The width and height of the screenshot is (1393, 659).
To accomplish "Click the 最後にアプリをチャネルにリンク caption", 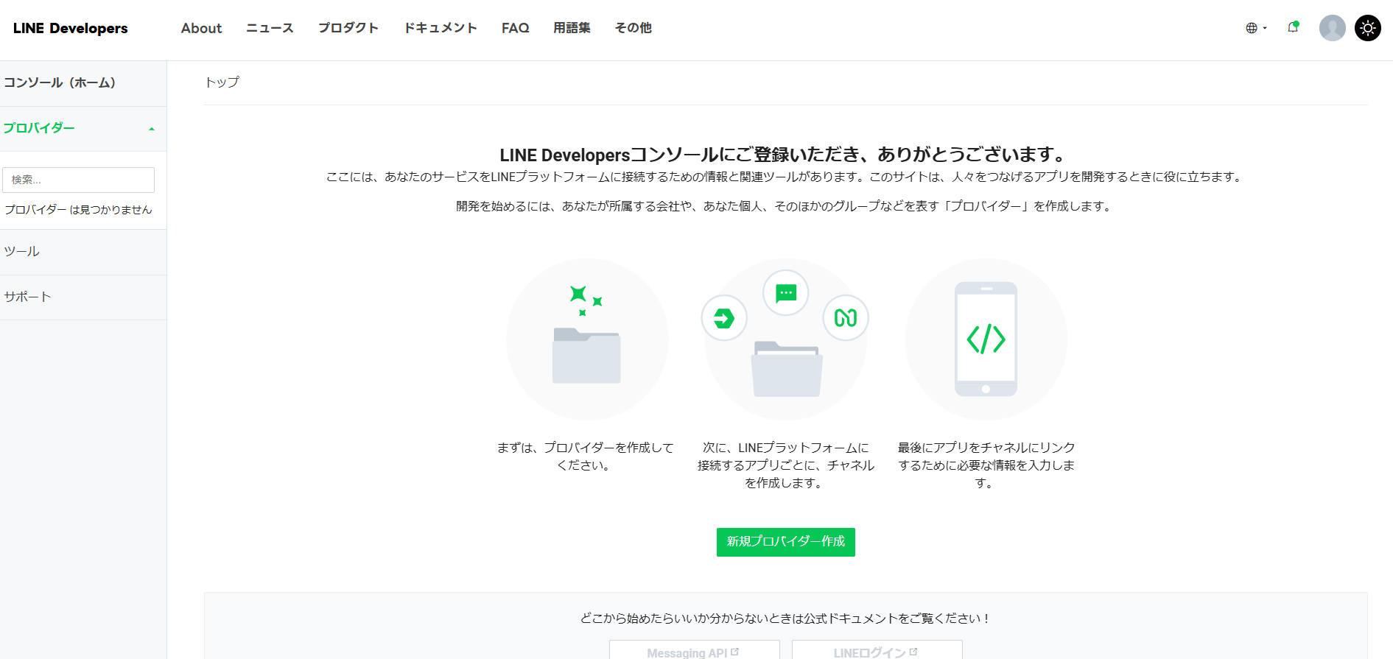I will point(986,465).
